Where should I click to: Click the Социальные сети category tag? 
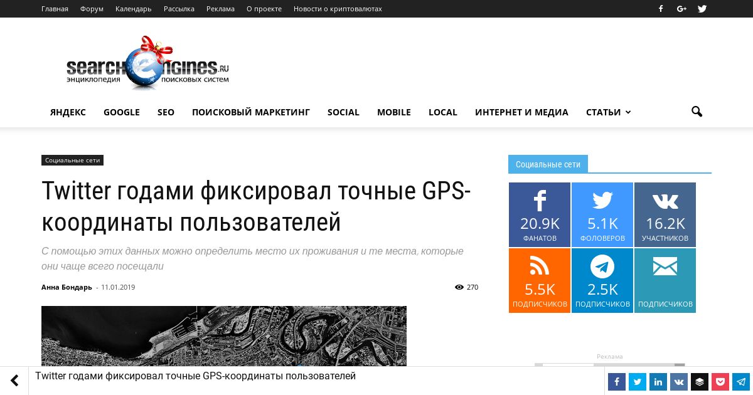click(x=72, y=161)
